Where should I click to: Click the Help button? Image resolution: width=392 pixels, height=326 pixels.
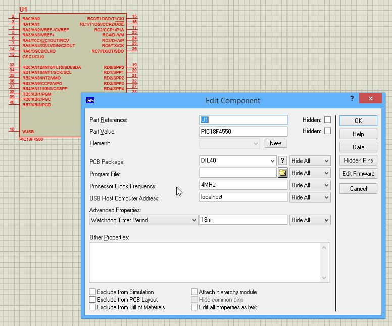[358, 134]
